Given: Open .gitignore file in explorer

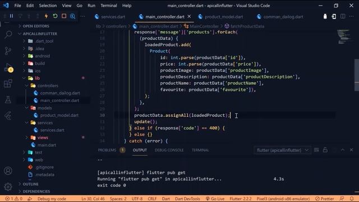Looking at the screenshot, I should click(44, 167).
